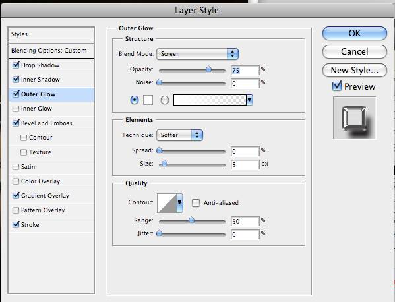Open the Stroke settings row
The width and height of the screenshot is (395, 302).
click(51, 225)
